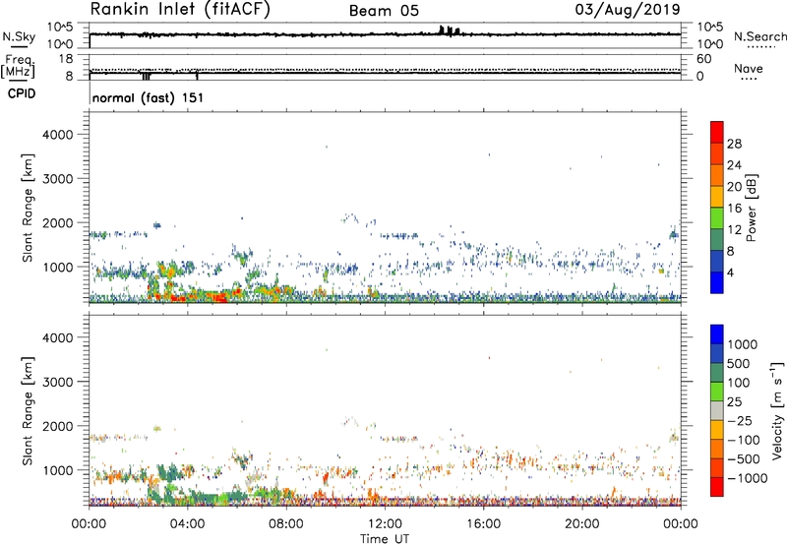Click the "4000" tick on the power panel
The image size is (787, 545).
(57, 135)
